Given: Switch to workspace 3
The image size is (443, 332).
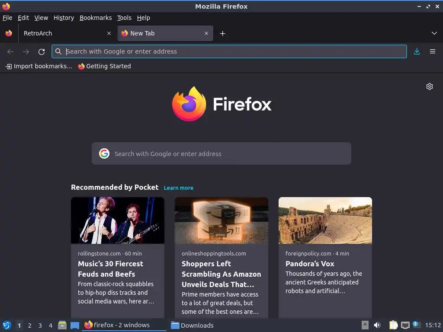Looking at the screenshot, I should (40, 326).
